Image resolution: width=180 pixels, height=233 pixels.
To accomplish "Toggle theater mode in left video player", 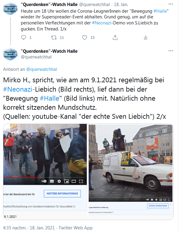I will pos(74,181).
